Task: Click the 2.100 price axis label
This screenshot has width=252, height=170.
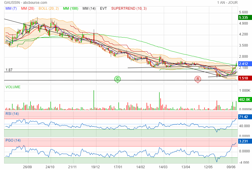Action: (x=244, y=68)
